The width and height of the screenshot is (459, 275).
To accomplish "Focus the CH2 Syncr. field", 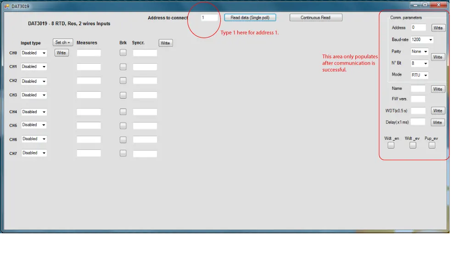I will (145, 81).
